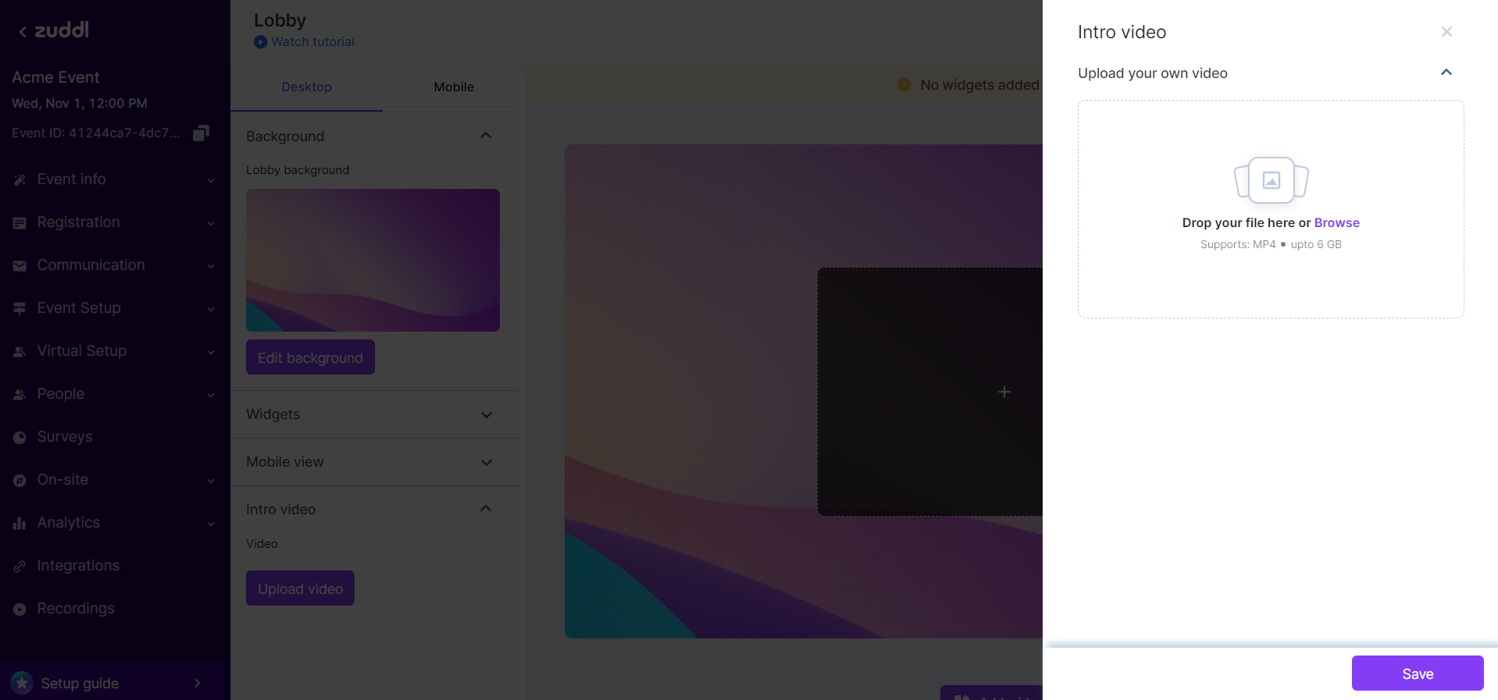Click the dark widget placeholder on canvas
The height and width of the screenshot is (700, 1498).
[929, 392]
